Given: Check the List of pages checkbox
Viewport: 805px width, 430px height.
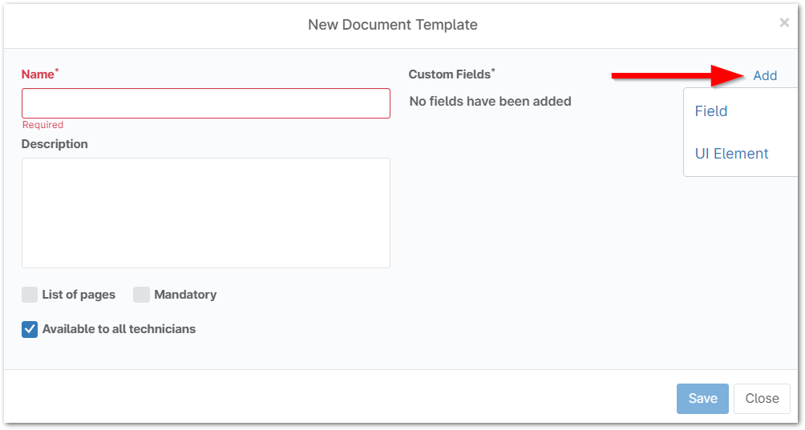Looking at the screenshot, I should click(30, 295).
